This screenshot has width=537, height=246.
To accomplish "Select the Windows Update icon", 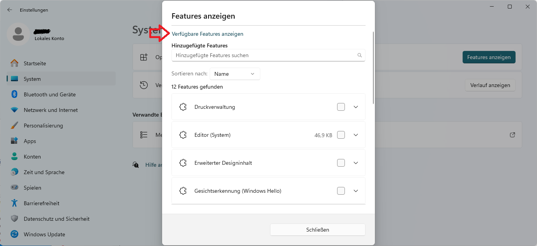I will (x=14, y=234).
